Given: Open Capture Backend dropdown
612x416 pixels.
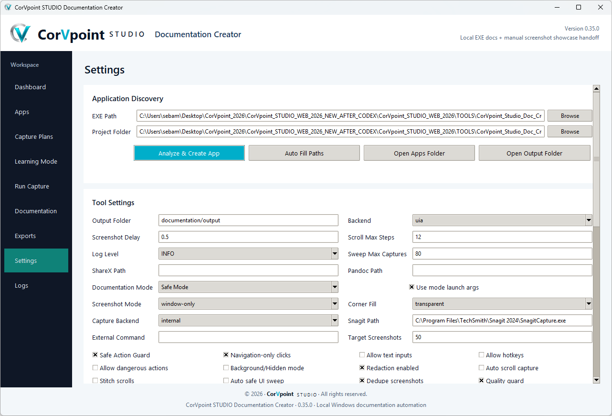Looking at the screenshot, I should point(248,321).
